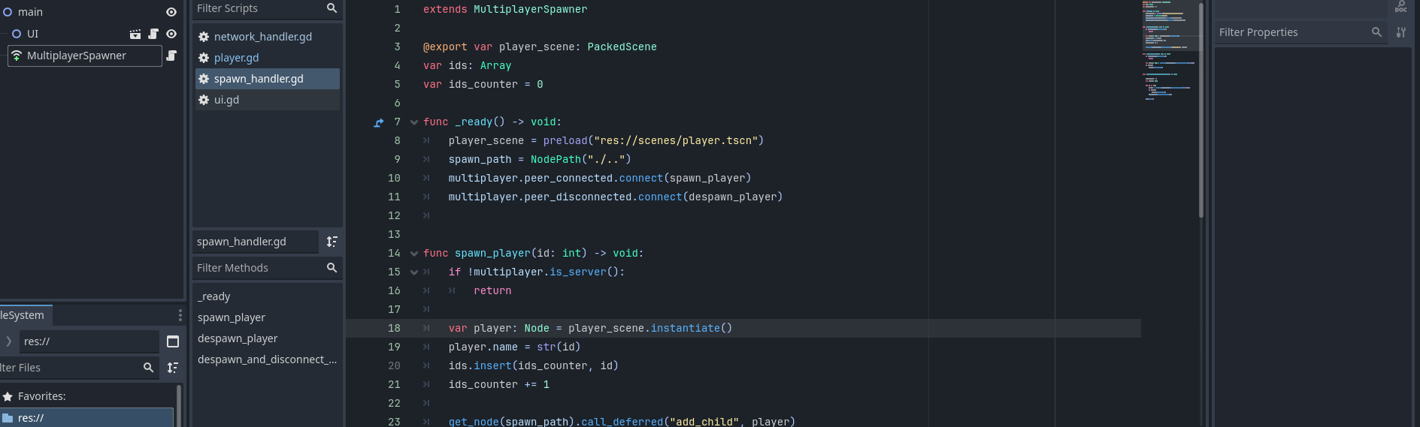Toggle visibility of the main node
The image size is (1420, 427).
171,12
